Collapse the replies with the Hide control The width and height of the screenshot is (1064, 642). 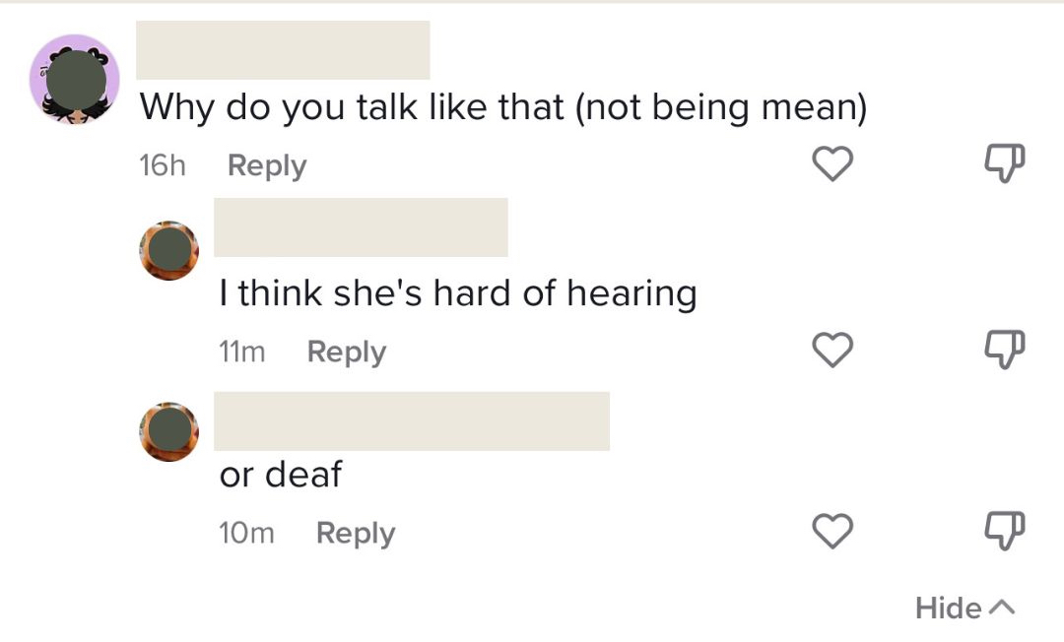pos(964,608)
